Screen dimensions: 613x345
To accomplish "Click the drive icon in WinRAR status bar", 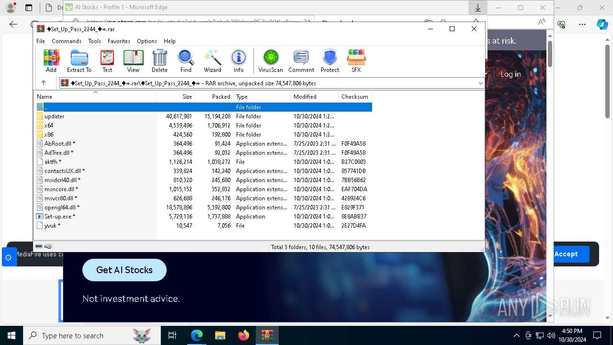I will click(x=39, y=247).
